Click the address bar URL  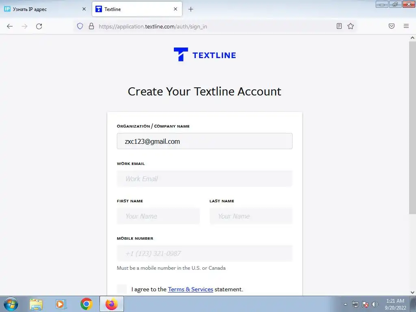coord(153,26)
